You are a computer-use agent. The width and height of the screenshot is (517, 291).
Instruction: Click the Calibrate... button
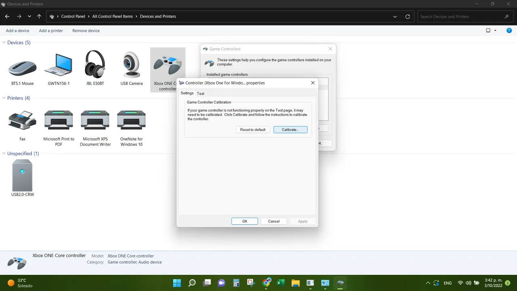coord(290,130)
